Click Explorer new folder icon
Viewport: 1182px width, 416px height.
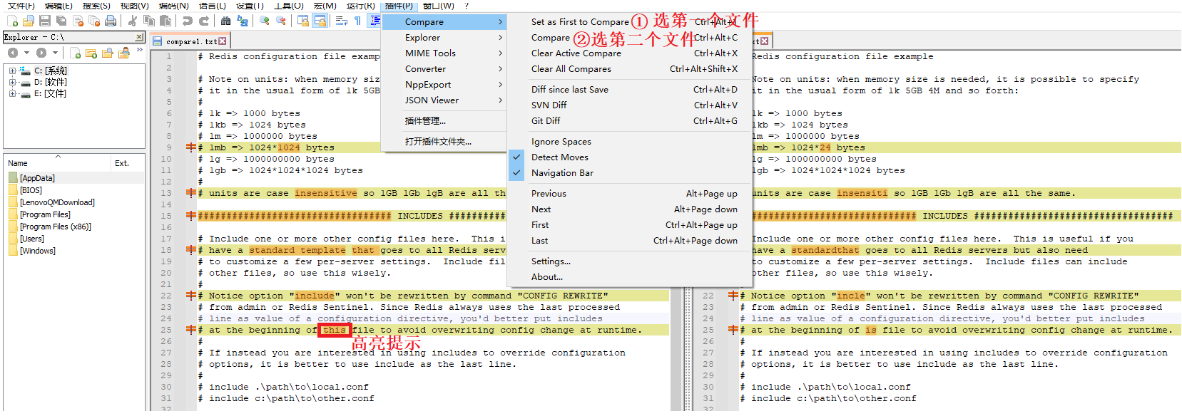91,53
